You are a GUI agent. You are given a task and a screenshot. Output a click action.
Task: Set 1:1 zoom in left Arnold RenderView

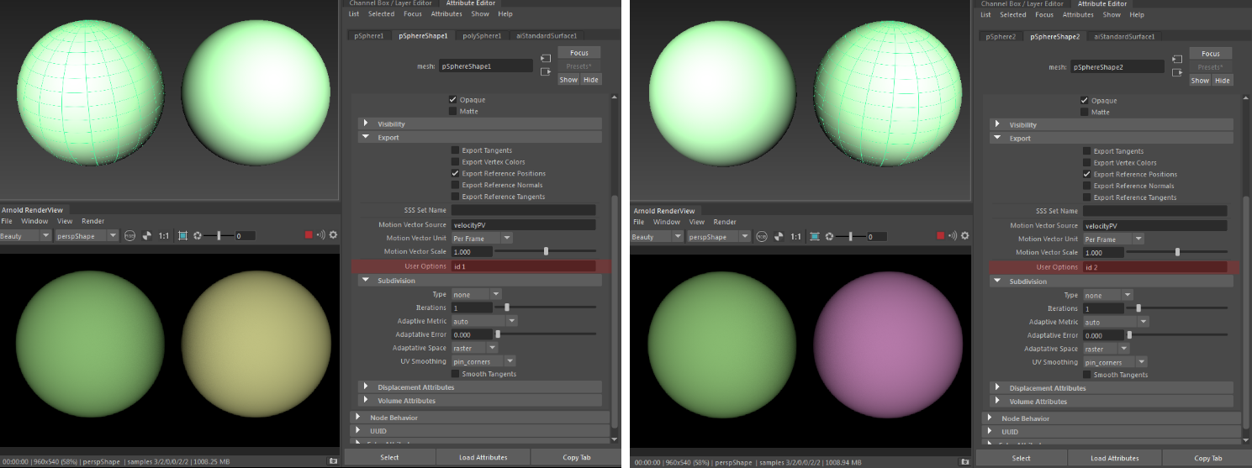coord(164,236)
